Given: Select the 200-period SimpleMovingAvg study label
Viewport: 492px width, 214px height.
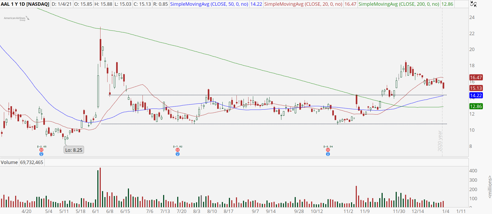Looking at the screenshot, I should click(x=399, y=4).
